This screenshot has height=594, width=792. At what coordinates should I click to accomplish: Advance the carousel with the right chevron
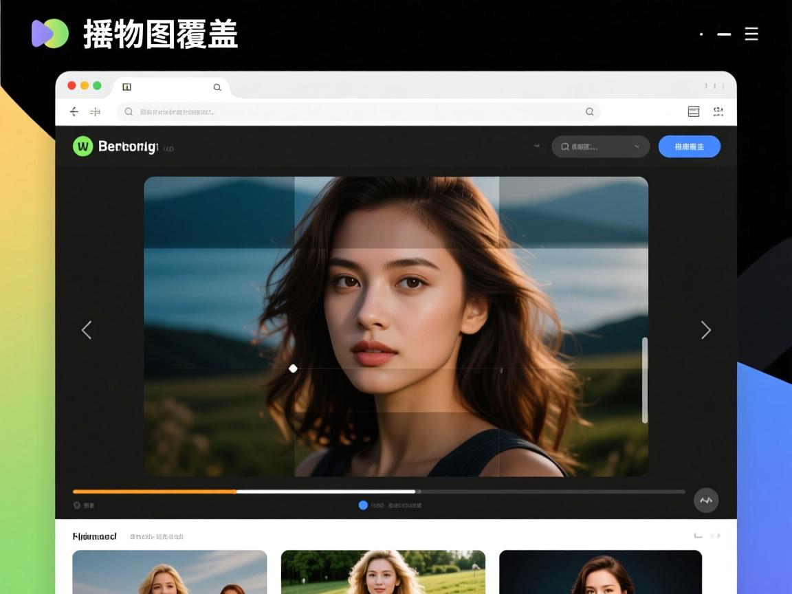coord(706,330)
